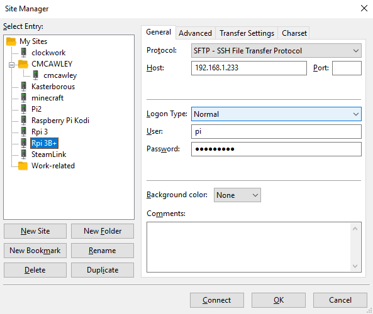
Task: Click the Connect button
Action: pos(217,300)
